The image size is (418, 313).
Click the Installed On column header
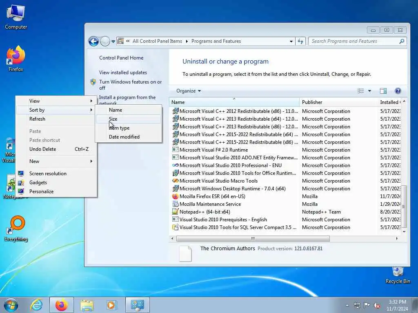point(390,102)
